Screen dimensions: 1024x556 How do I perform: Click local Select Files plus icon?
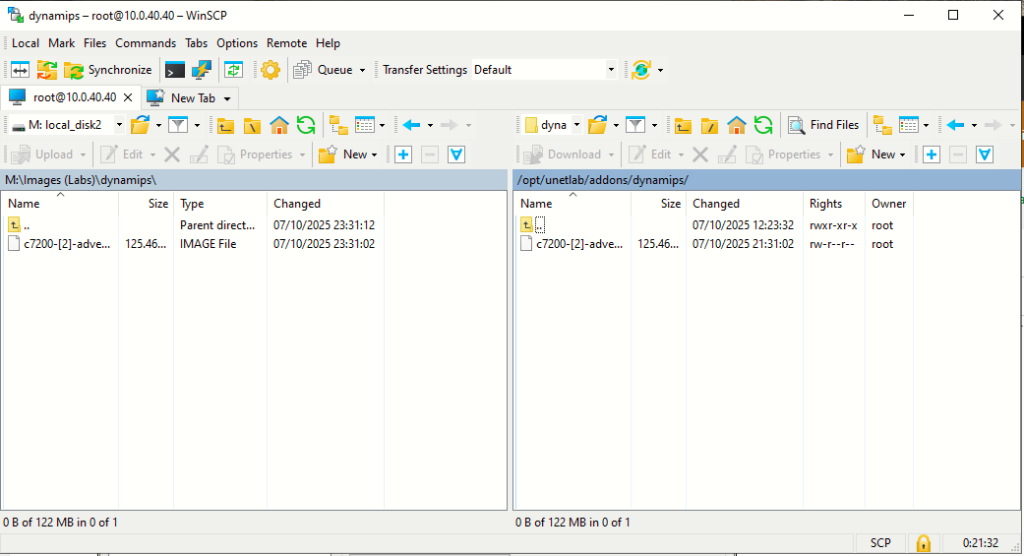403,154
